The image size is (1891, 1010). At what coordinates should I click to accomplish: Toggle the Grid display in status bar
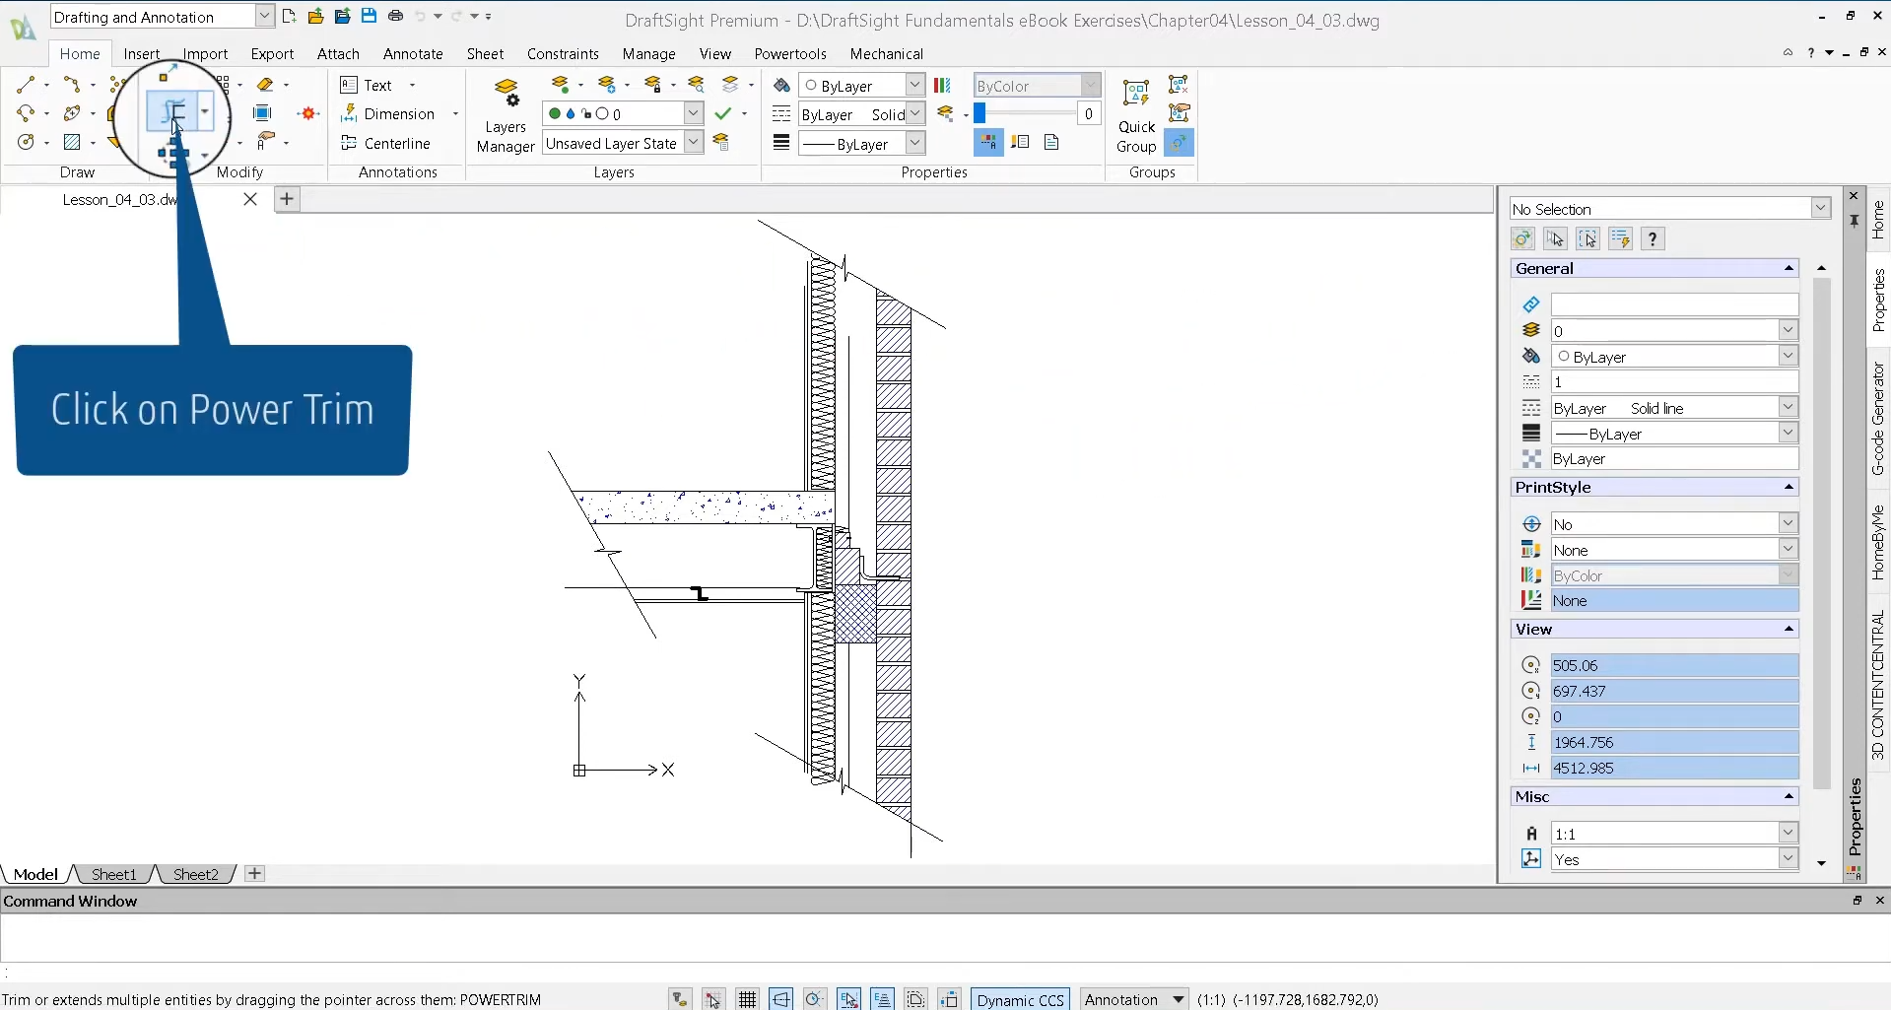pyautogui.click(x=748, y=999)
